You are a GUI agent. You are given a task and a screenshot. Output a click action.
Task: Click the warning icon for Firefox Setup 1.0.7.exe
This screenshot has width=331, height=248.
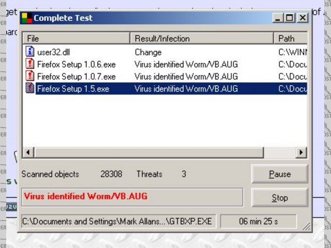coord(30,76)
